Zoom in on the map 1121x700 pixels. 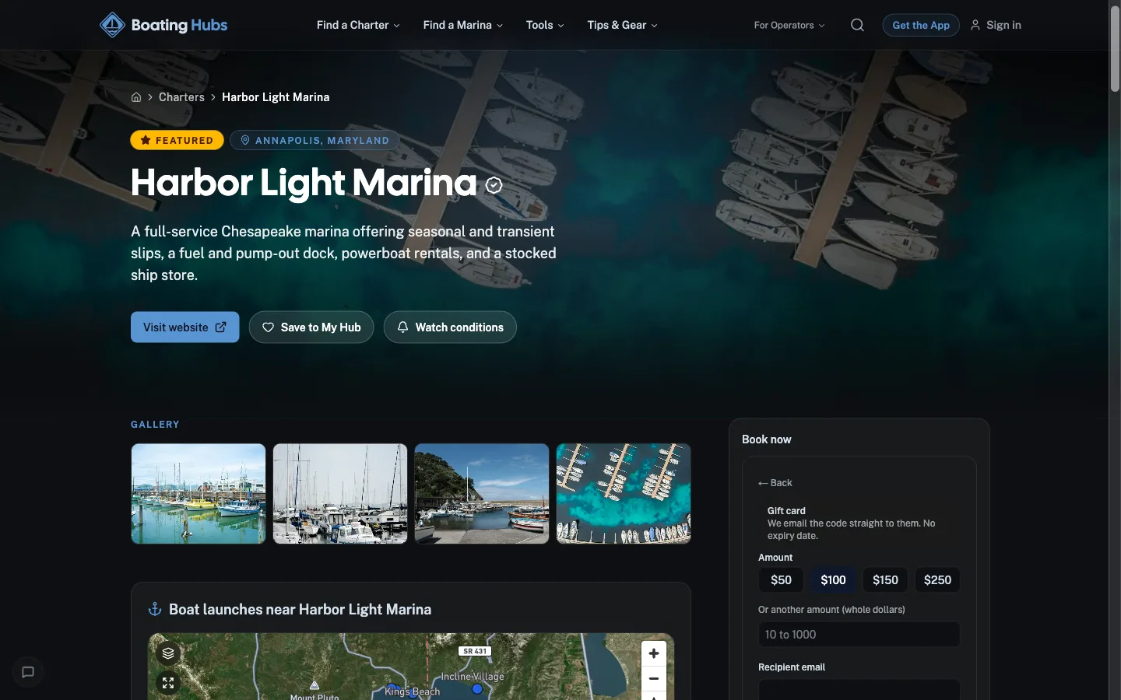pos(654,653)
